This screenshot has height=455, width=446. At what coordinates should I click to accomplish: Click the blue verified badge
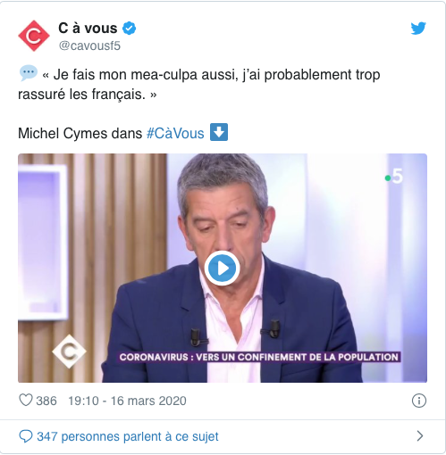[x=130, y=29]
